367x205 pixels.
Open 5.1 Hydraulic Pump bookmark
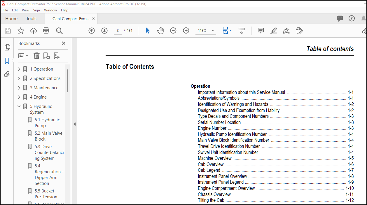tap(47, 123)
